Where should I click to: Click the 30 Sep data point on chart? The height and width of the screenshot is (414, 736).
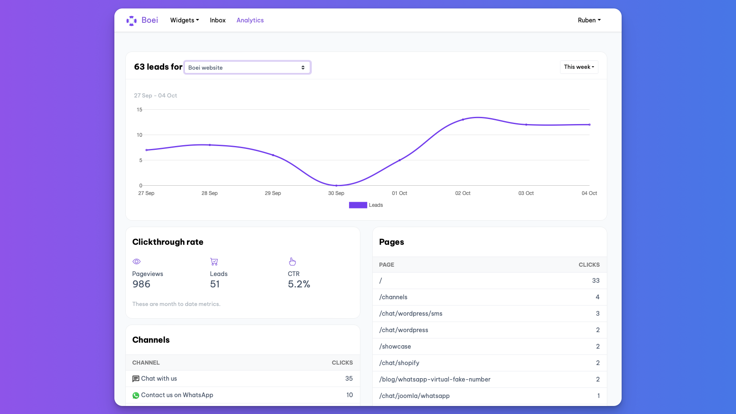click(336, 186)
